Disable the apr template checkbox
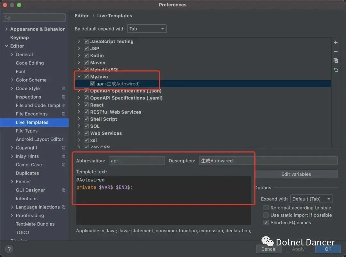The width and height of the screenshot is (346, 257). [x=93, y=84]
